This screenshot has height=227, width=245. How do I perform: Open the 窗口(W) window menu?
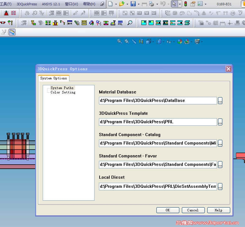coord(71,4)
